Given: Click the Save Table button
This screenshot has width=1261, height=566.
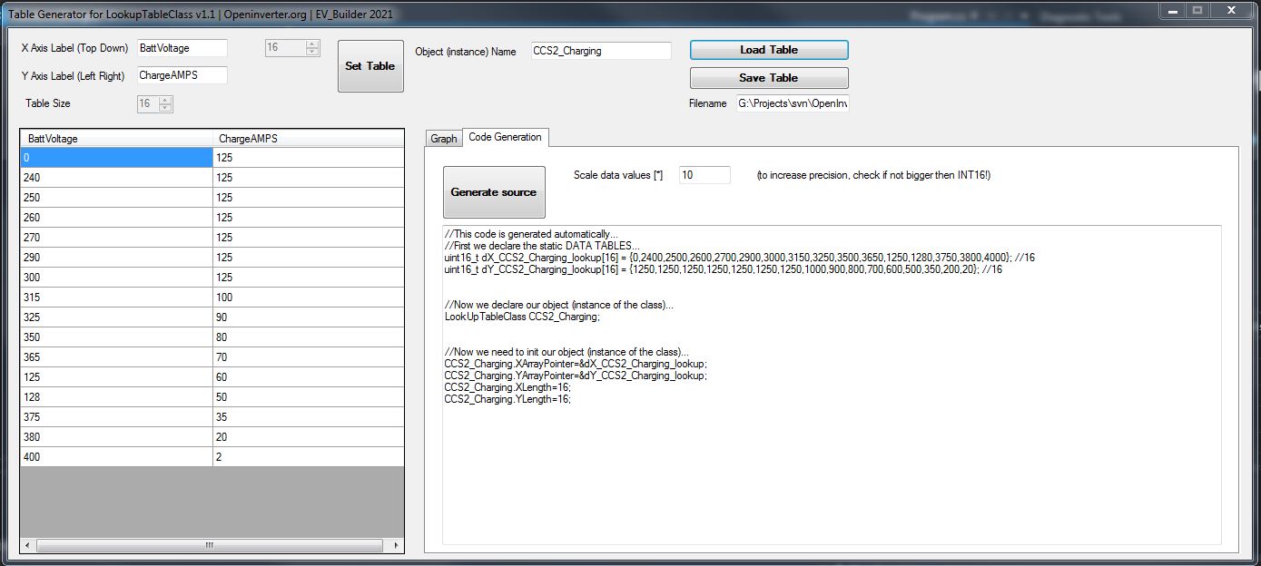Looking at the screenshot, I should tap(768, 78).
